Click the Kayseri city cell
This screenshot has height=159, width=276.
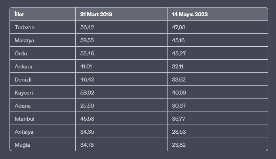(24, 92)
